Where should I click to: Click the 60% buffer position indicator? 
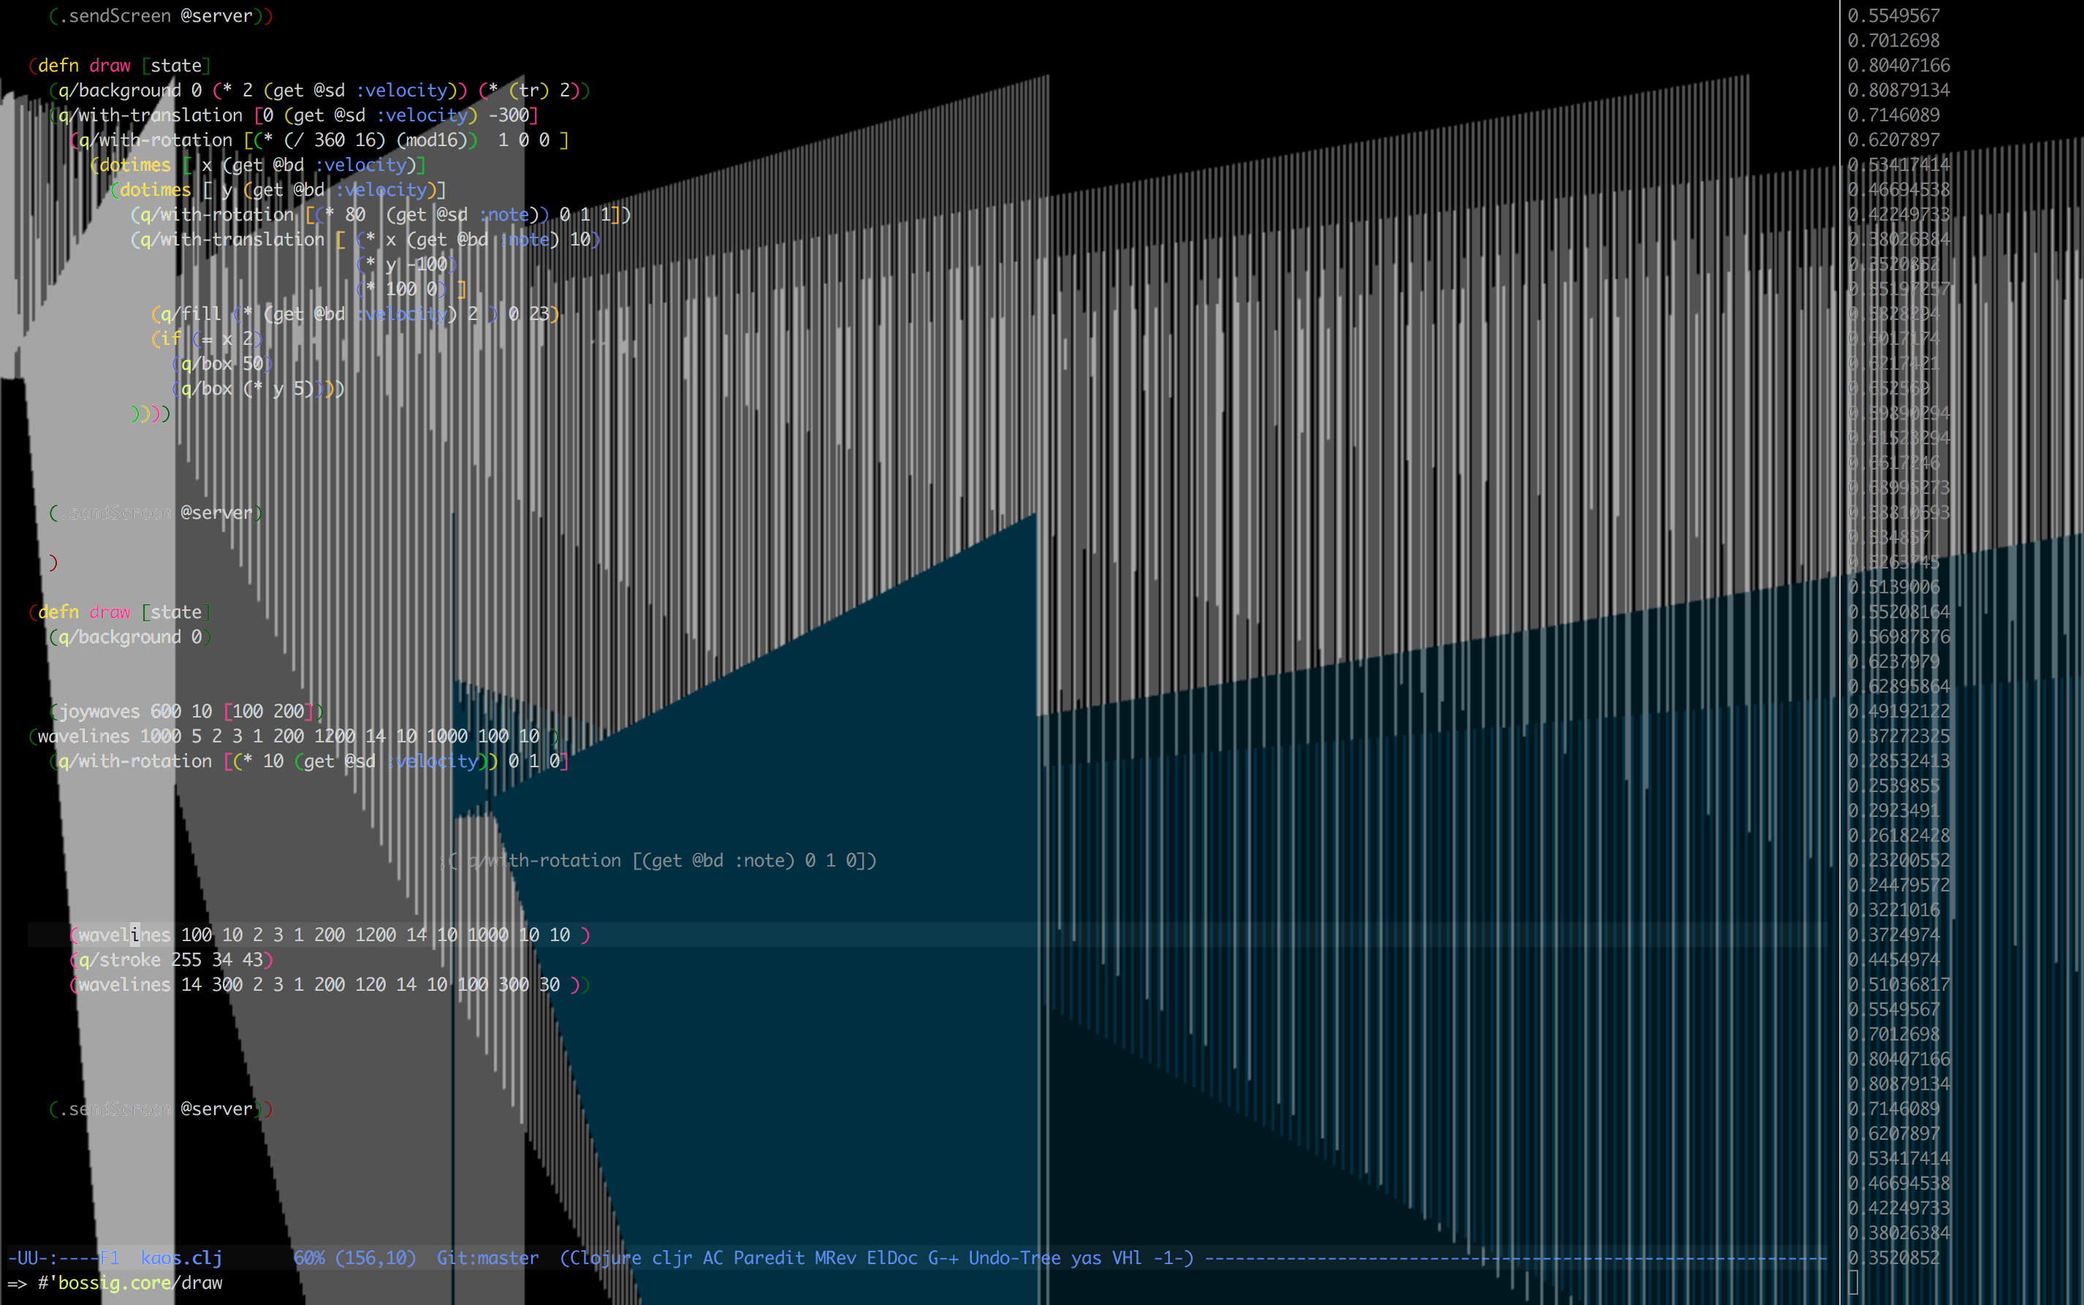point(309,1258)
